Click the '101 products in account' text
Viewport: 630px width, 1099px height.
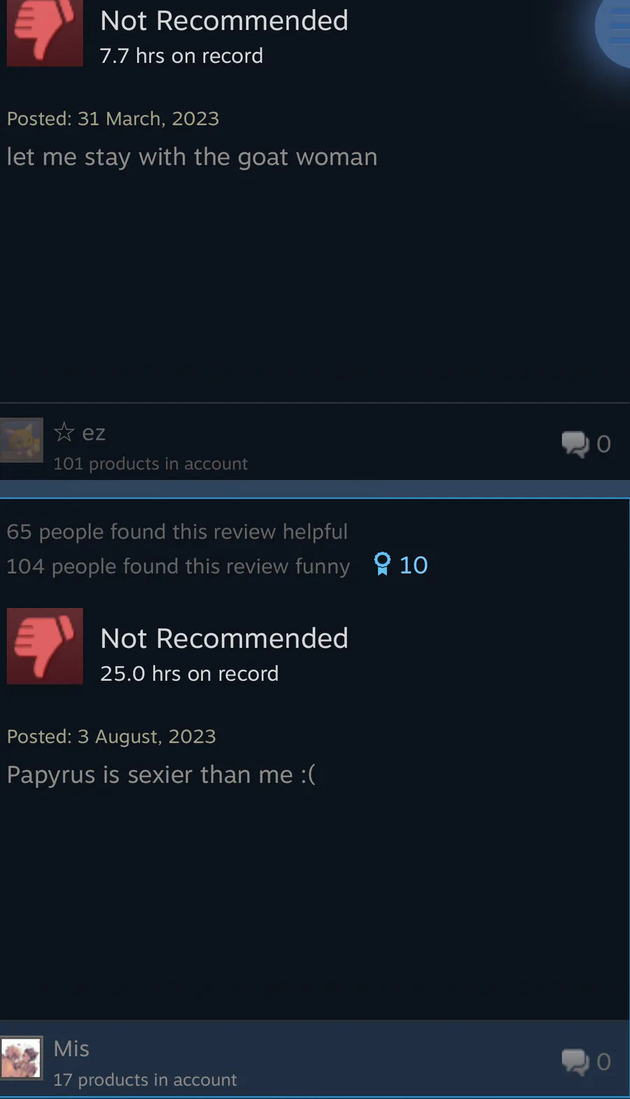[x=150, y=464]
